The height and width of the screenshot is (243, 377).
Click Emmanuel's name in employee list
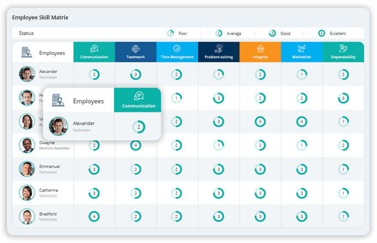(x=49, y=167)
